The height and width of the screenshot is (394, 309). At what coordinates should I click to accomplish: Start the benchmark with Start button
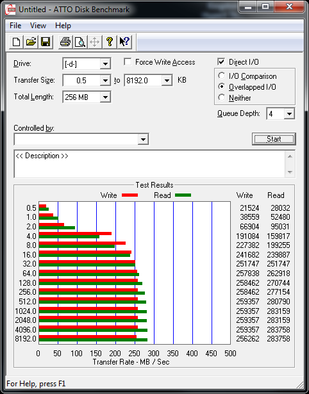(x=274, y=139)
